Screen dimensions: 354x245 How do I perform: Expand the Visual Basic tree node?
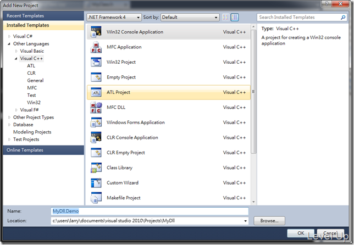click(16, 51)
